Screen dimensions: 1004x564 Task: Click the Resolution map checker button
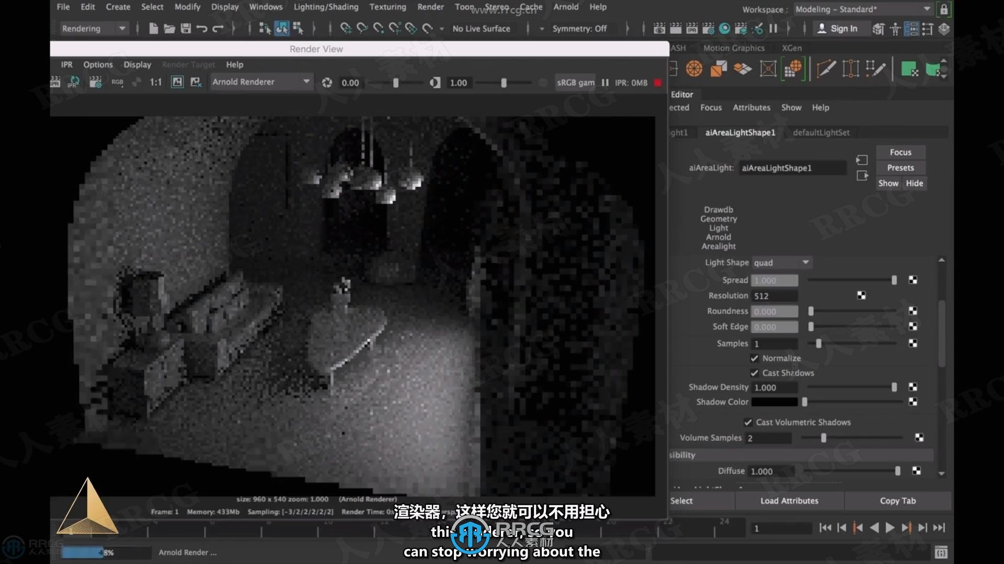click(861, 296)
